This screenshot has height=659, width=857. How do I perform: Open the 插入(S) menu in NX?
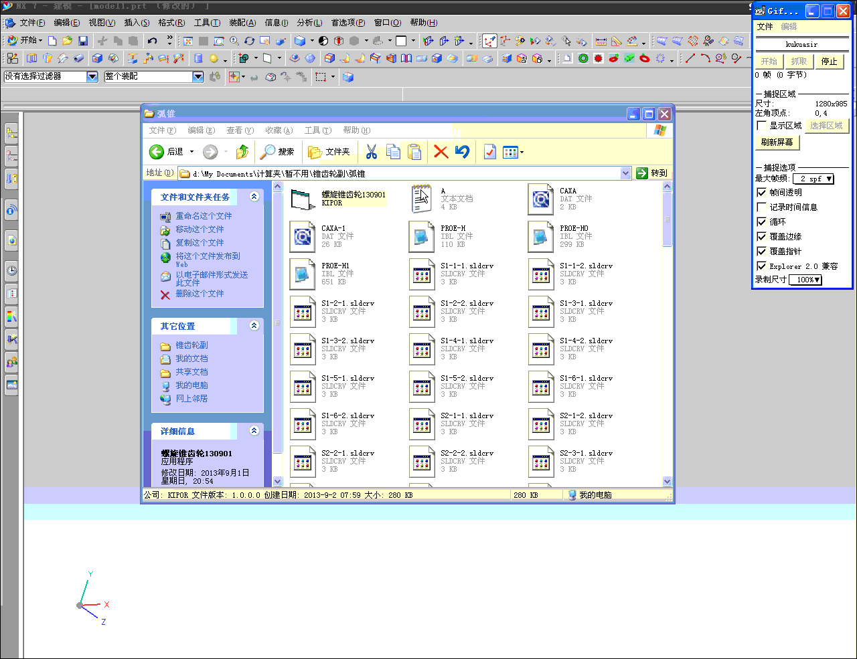coord(137,23)
